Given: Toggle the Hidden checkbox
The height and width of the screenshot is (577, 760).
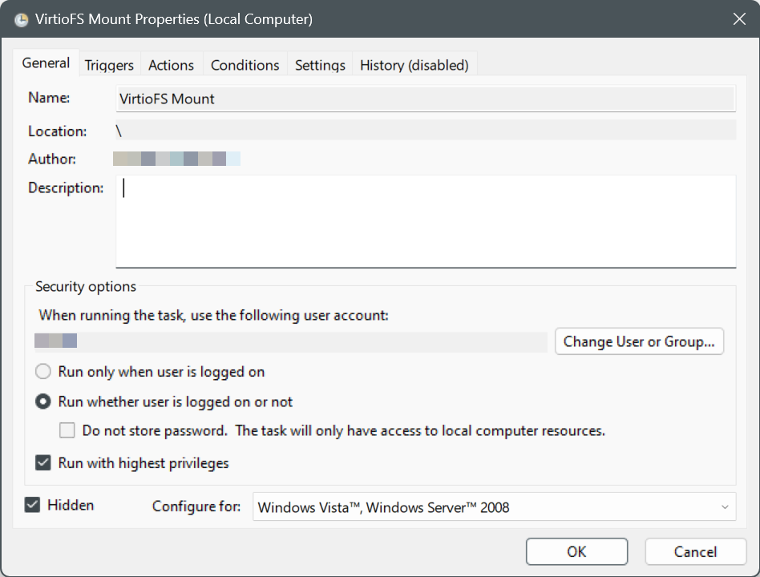Looking at the screenshot, I should (x=32, y=505).
